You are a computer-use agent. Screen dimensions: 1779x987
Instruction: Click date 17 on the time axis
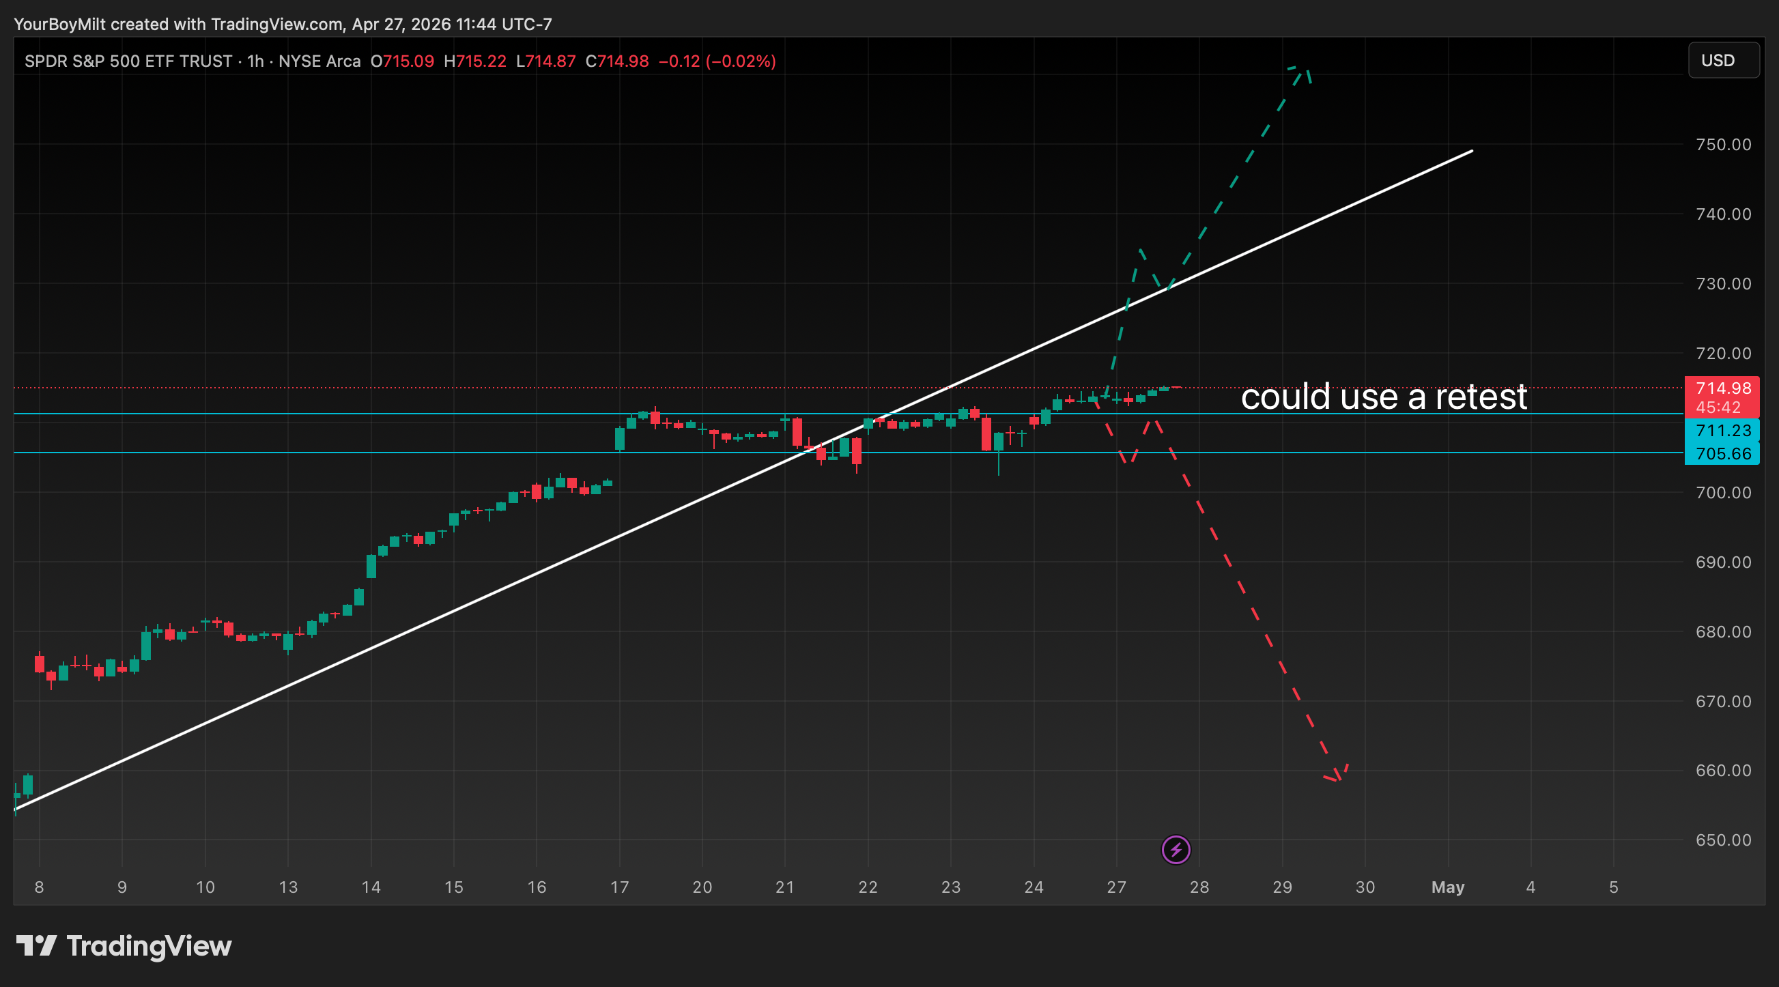coord(619,887)
